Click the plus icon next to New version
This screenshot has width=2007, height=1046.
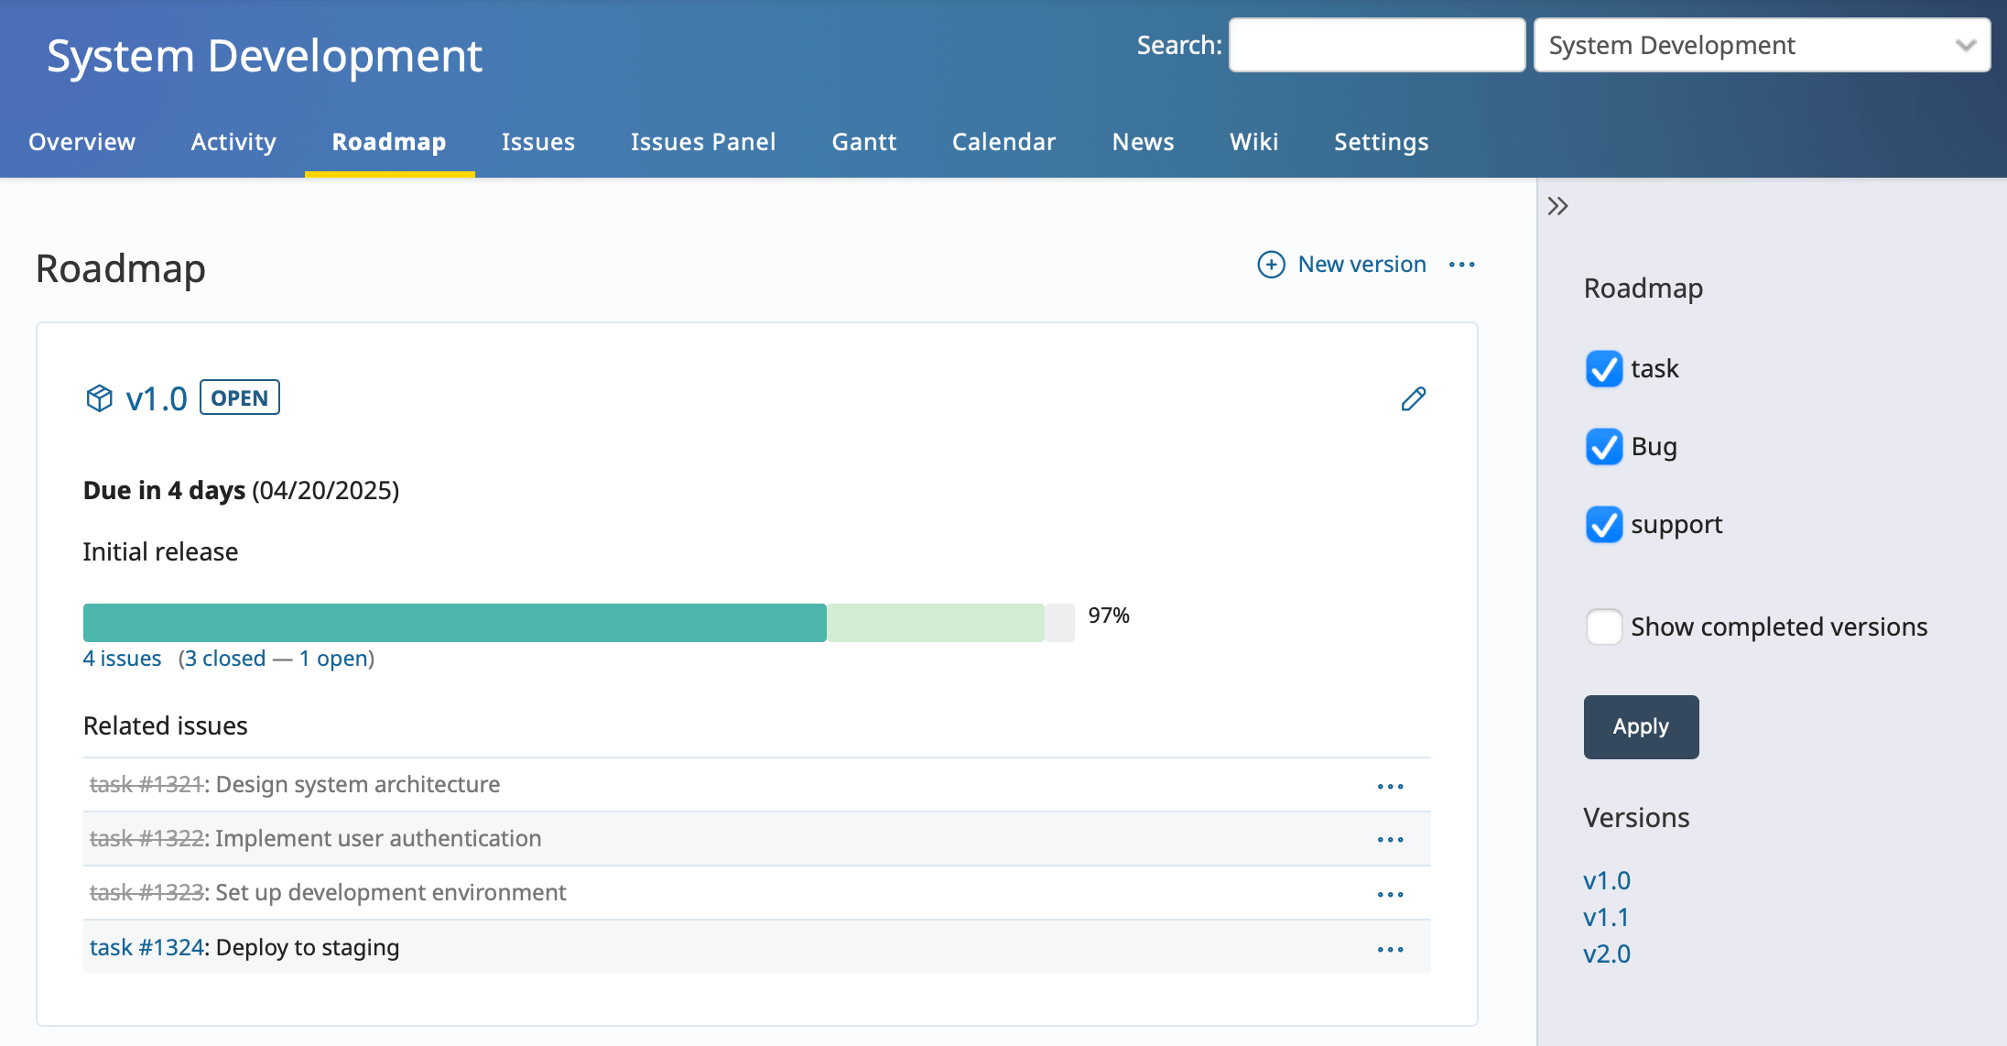point(1271,265)
